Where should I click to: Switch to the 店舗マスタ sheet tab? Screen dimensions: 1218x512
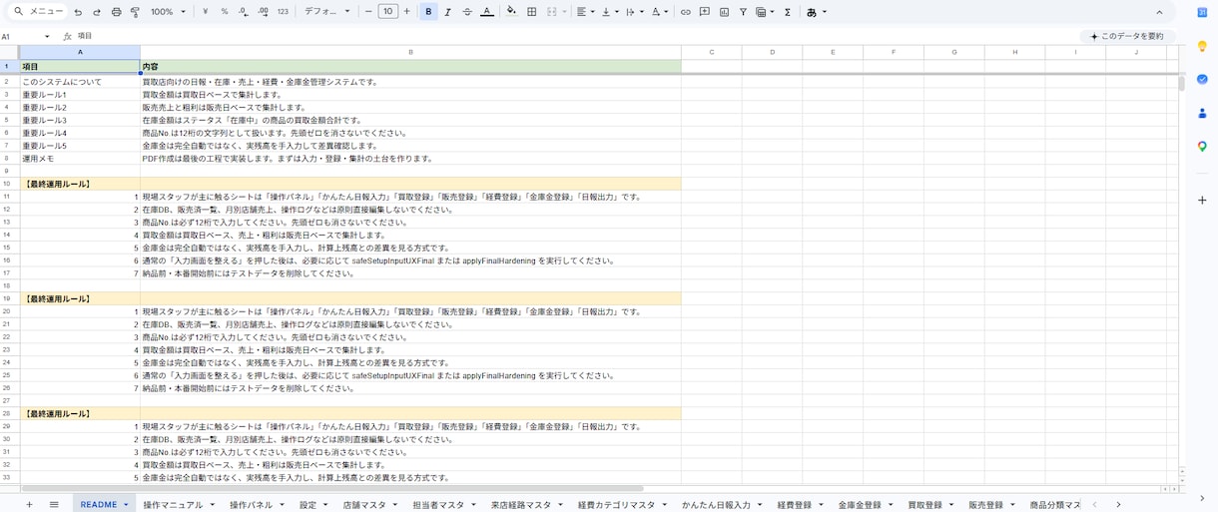(364, 505)
